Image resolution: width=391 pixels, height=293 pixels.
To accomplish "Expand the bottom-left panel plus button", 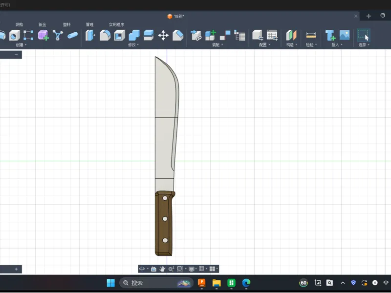I will pyautogui.click(x=16, y=269).
